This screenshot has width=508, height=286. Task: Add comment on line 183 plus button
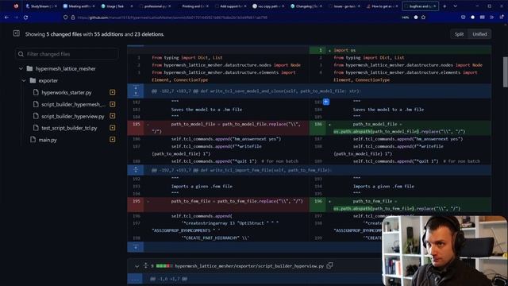(x=326, y=102)
